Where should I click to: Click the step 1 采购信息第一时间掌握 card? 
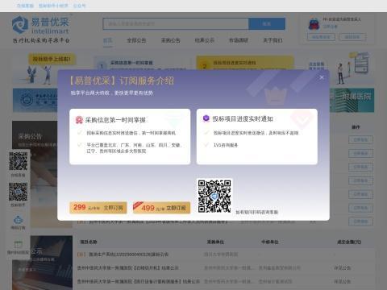tap(143, 63)
